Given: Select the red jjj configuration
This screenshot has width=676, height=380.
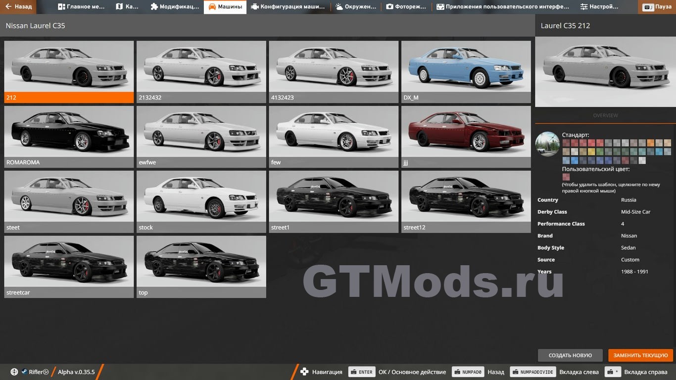Looking at the screenshot, I should (x=466, y=137).
